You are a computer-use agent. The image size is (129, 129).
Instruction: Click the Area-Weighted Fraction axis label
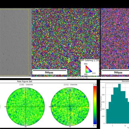(x=101, y=103)
